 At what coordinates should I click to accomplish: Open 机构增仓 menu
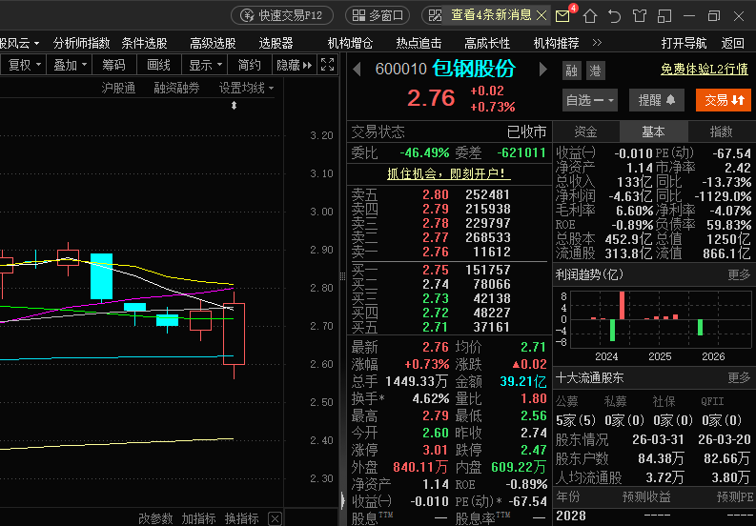point(350,44)
